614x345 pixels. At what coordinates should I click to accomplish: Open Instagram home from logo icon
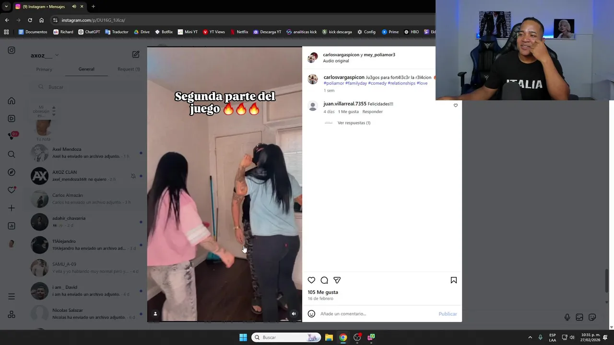click(12, 50)
